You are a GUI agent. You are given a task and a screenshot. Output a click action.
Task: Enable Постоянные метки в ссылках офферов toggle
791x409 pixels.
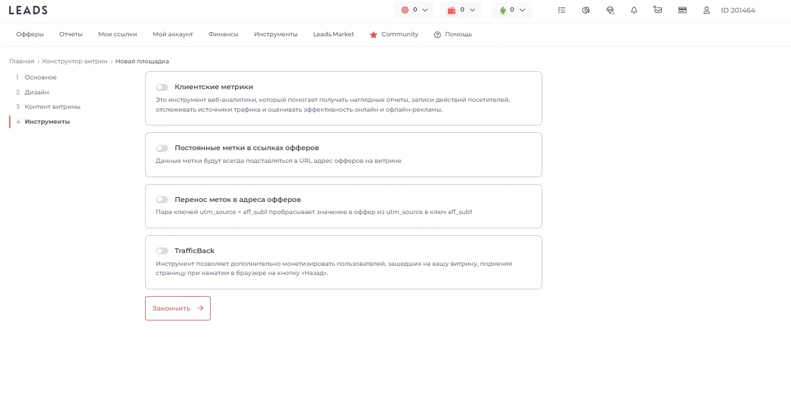pyautogui.click(x=162, y=148)
